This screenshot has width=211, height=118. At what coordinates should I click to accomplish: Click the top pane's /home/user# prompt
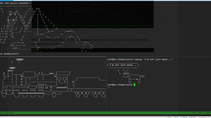pyautogui.click(x=9, y=54)
